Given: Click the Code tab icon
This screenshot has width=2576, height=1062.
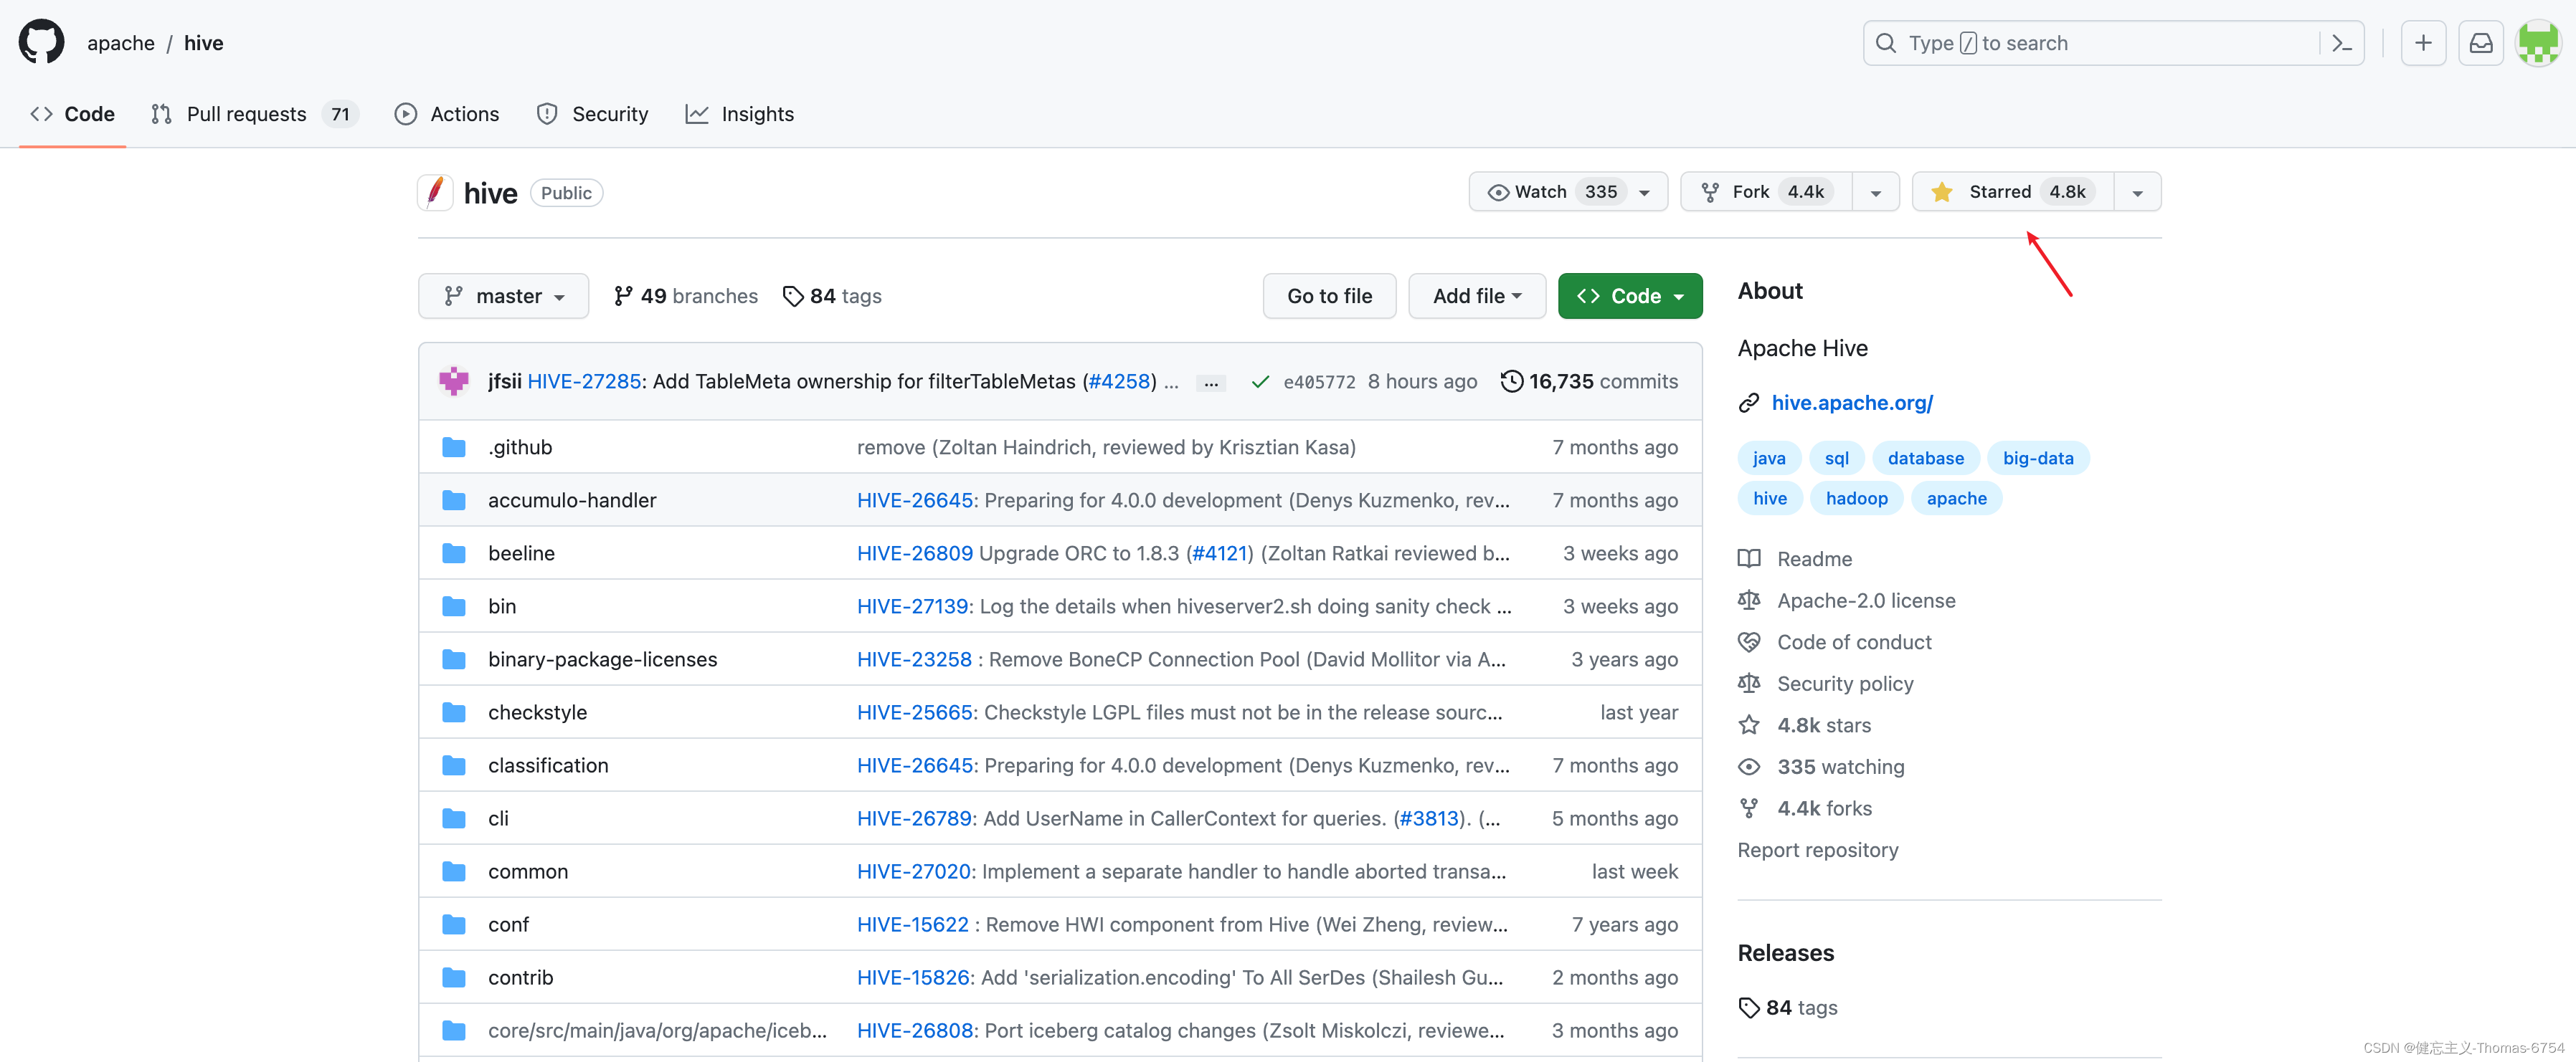Looking at the screenshot, I should click(x=41, y=113).
